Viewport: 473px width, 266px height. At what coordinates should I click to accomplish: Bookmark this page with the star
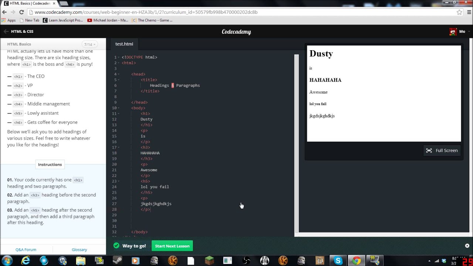[x=459, y=12]
